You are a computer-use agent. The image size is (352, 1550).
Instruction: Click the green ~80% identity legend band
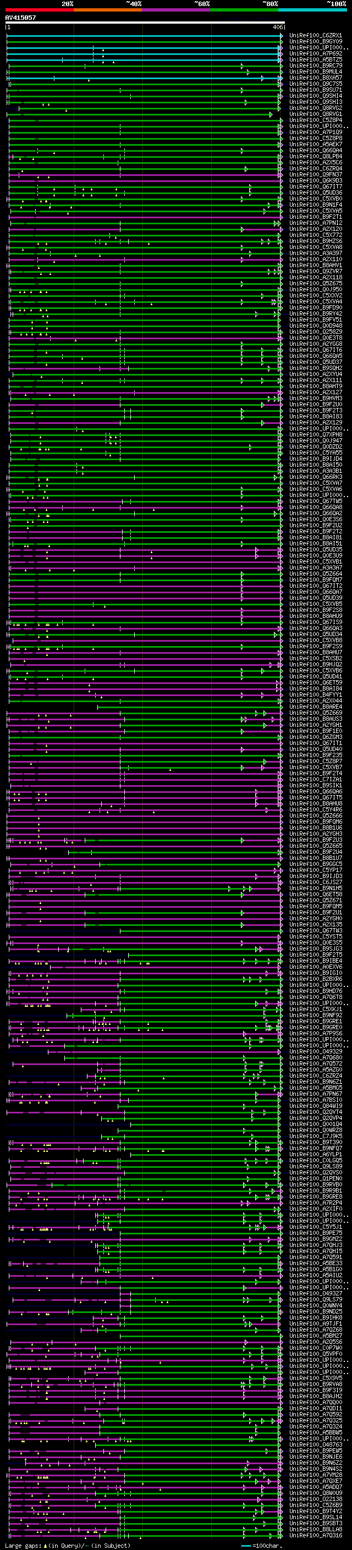[x=244, y=10]
